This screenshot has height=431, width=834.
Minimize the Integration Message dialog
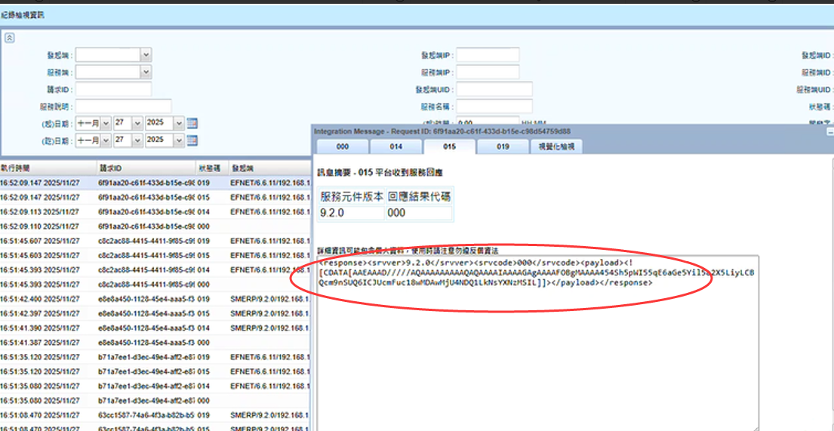point(829,131)
